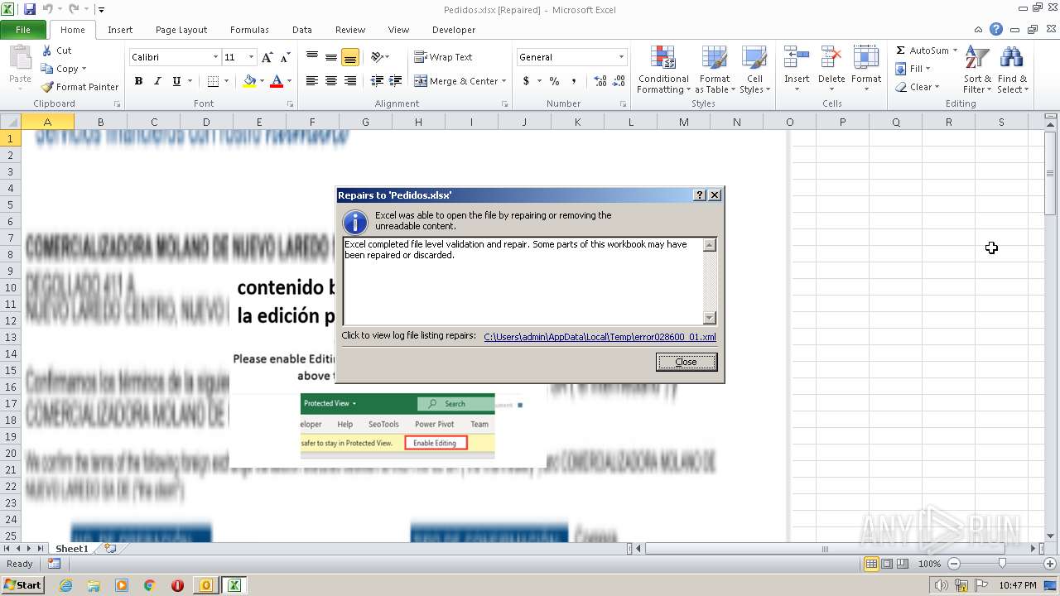Toggle Underline formatting

(176, 81)
